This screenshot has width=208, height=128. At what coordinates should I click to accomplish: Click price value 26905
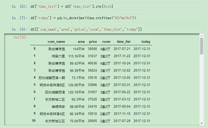[92, 121]
